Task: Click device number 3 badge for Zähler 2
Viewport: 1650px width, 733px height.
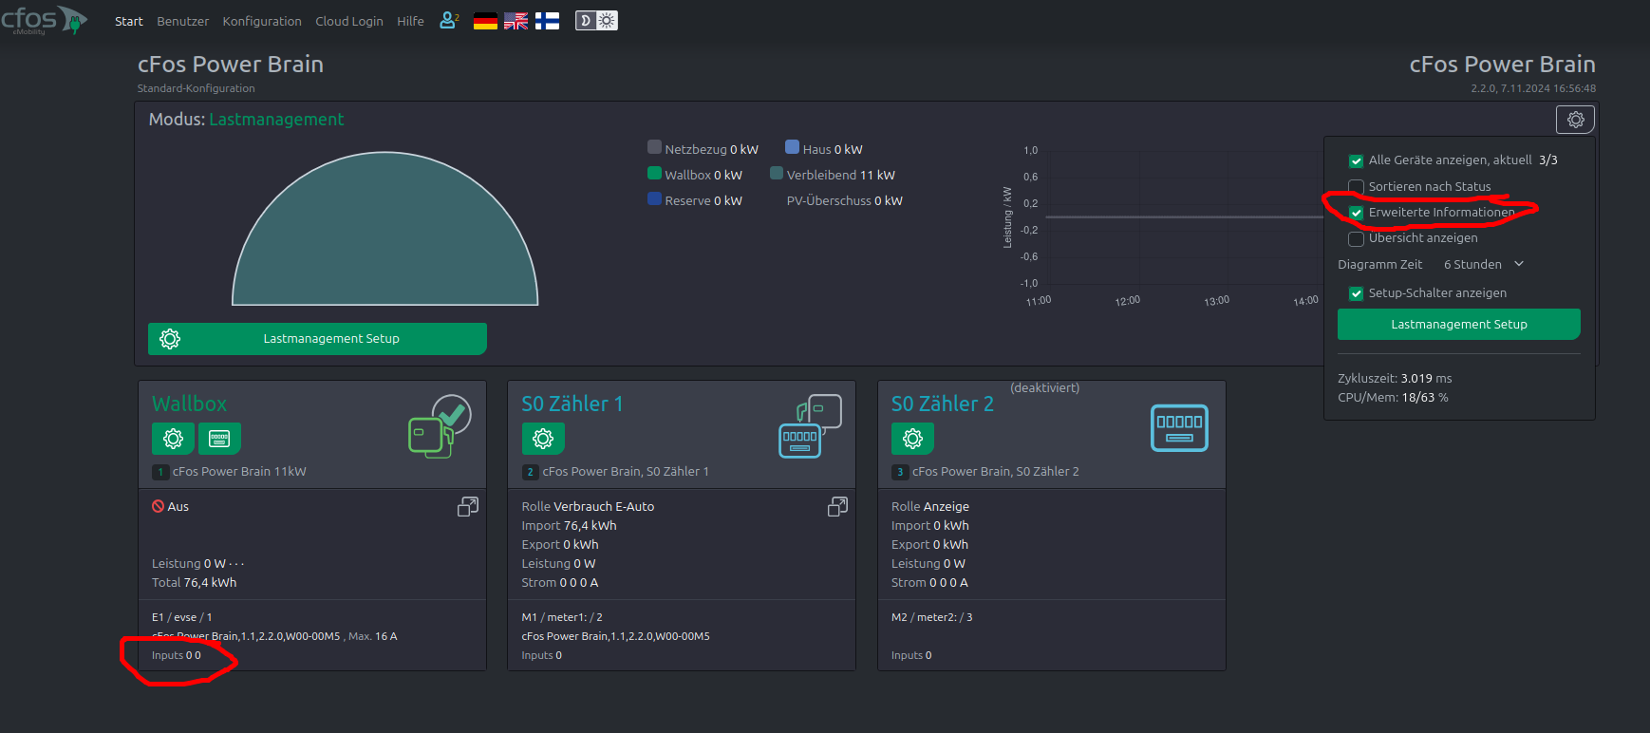Action: coord(900,472)
